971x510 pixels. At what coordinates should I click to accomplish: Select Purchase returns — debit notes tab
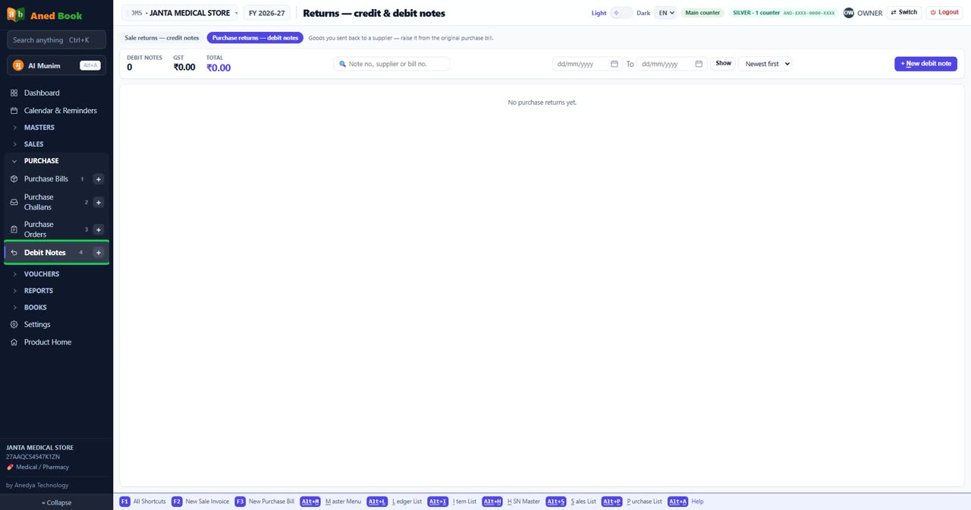coord(255,38)
